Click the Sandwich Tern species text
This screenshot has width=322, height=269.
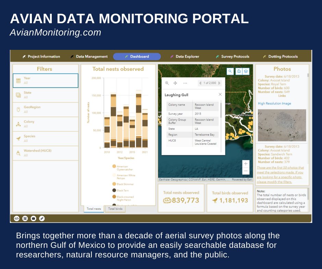(281, 154)
